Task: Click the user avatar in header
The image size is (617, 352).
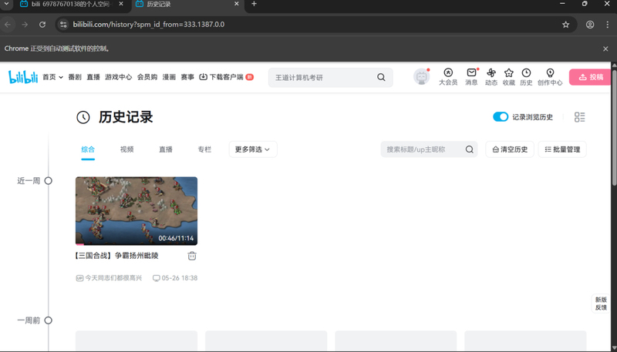Action: tap(421, 77)
